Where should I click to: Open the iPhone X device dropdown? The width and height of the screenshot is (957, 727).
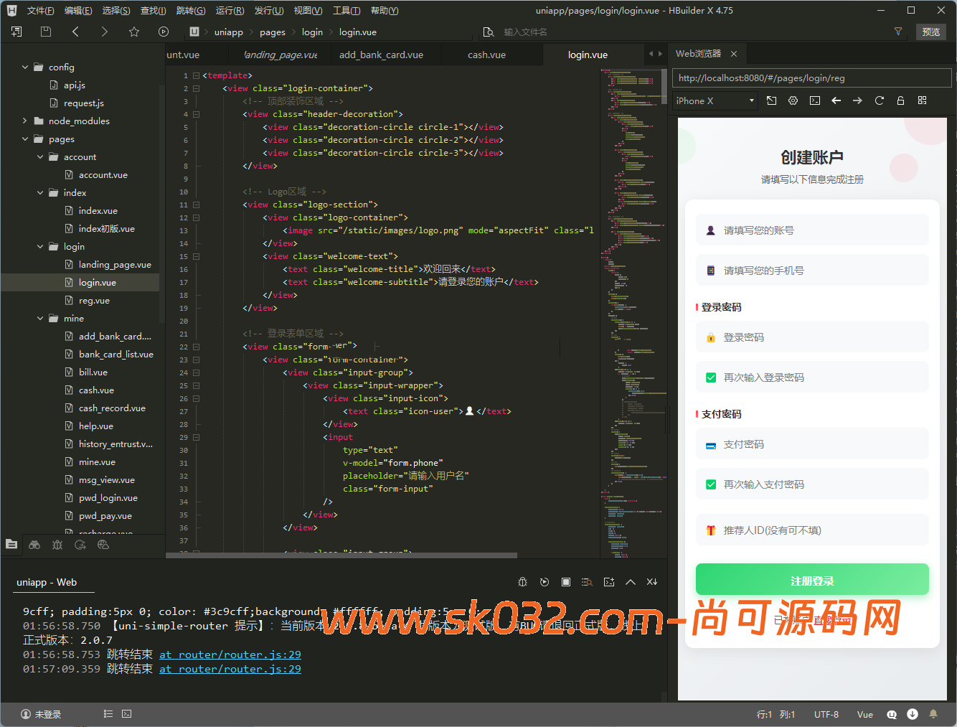715,100
